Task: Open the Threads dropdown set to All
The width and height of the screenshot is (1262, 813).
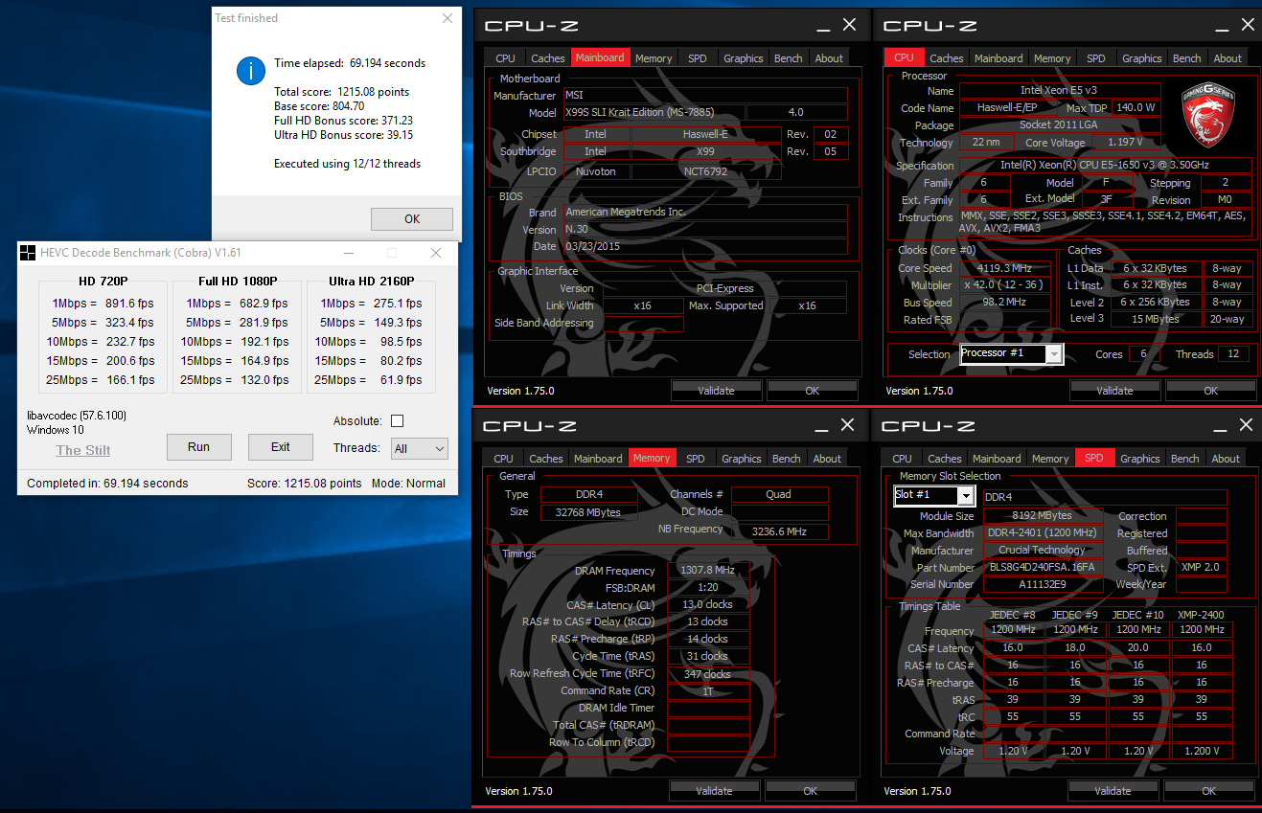Action: coord(420,448)
